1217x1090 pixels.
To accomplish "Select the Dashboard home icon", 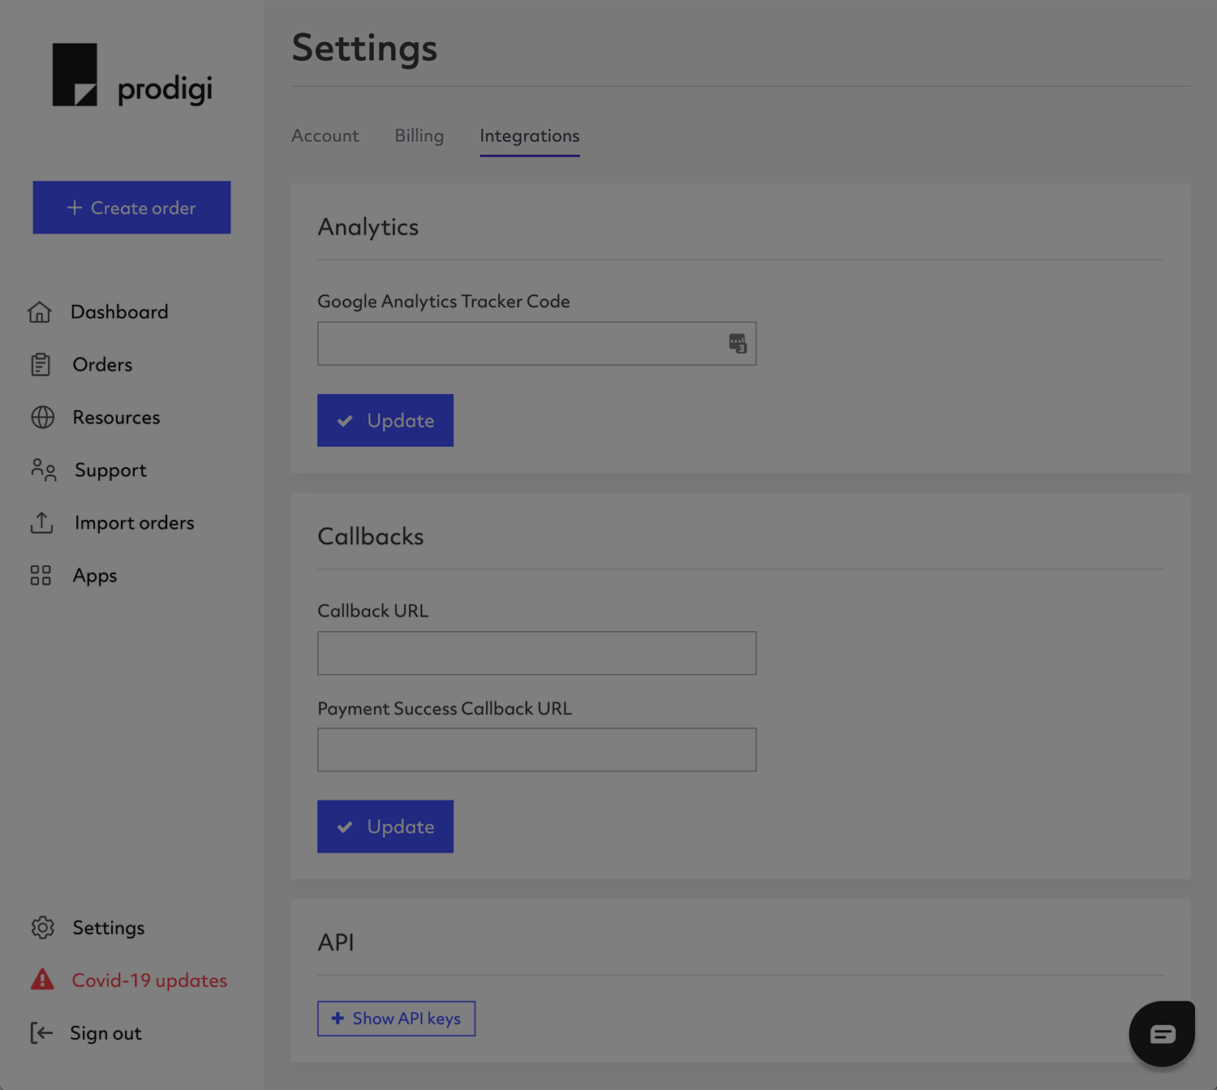I will pyautogui.click(x=41, y=311).
